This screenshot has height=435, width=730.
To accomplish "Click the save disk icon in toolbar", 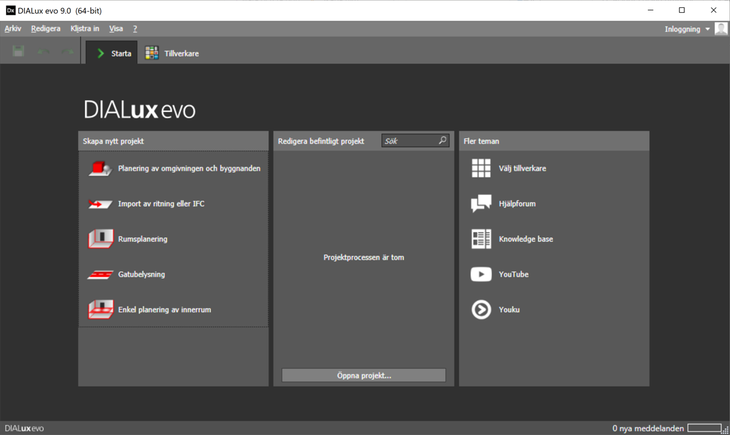I will 18,52.
